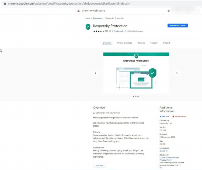Viewport: 202px width, 170px height.
Task: Click the Additional Information heading
Action: 167,109
